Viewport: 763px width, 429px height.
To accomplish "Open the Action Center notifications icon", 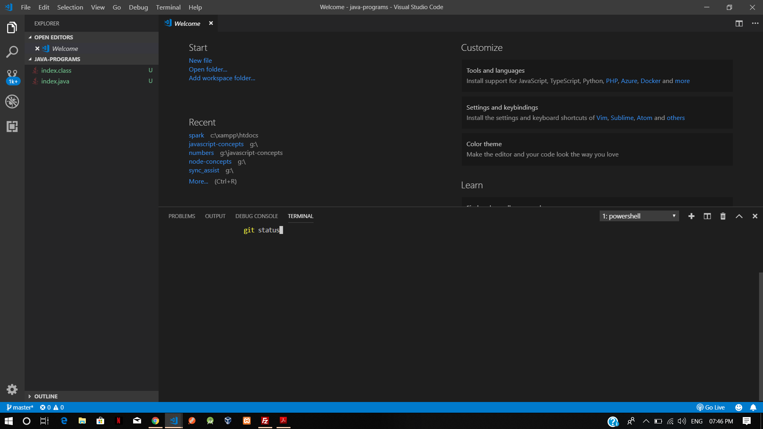I will point(747,421).
